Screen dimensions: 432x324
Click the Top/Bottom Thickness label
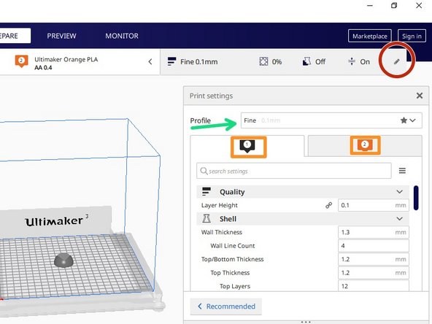click(x=232, y=259)
